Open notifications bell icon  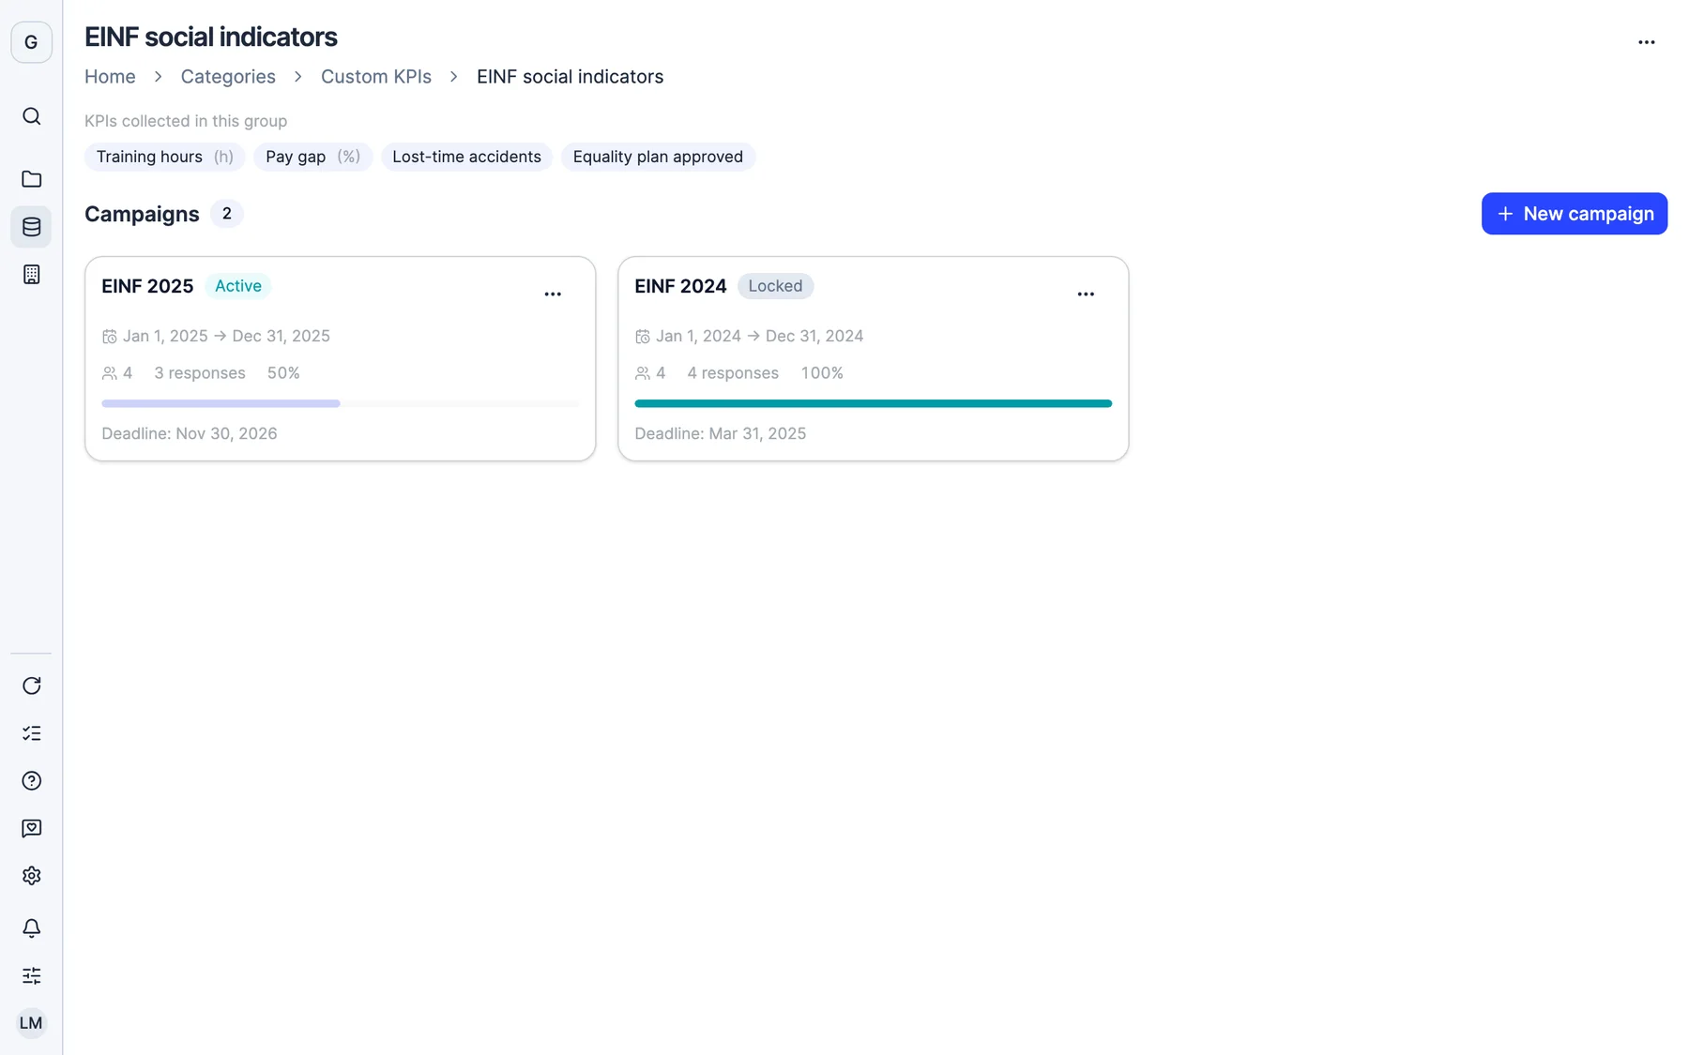31,928
